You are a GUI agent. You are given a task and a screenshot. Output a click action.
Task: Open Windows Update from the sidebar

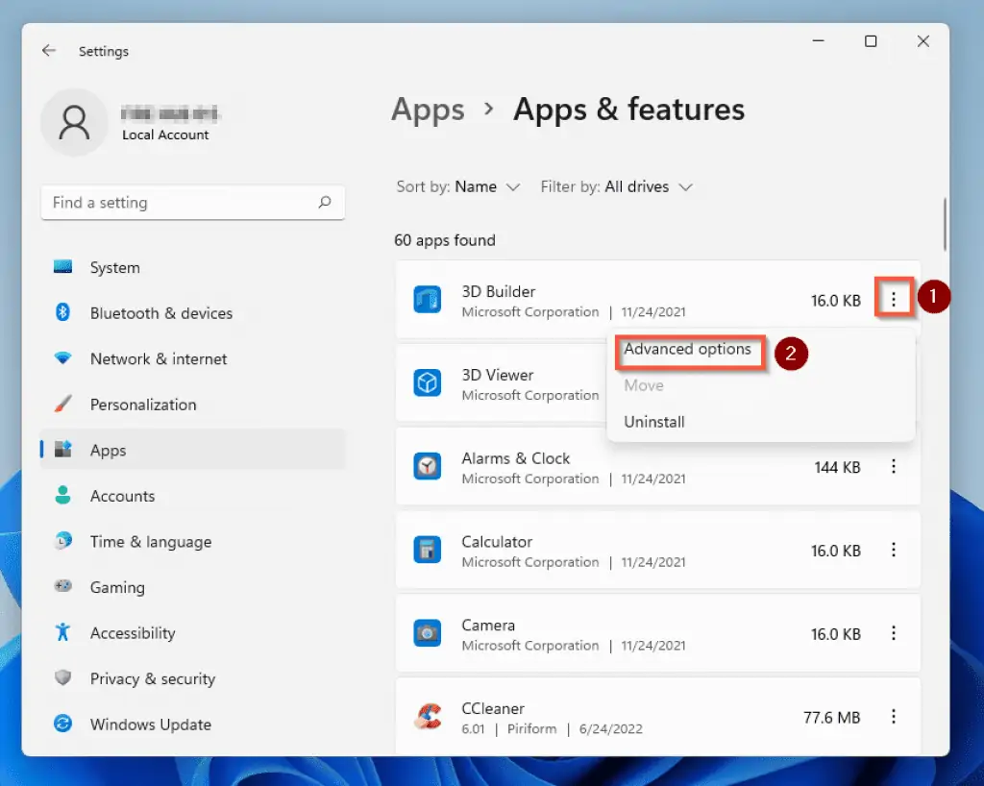pos(149,725)
